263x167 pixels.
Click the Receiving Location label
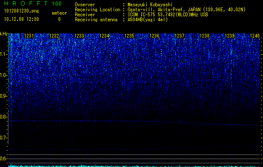97,10
